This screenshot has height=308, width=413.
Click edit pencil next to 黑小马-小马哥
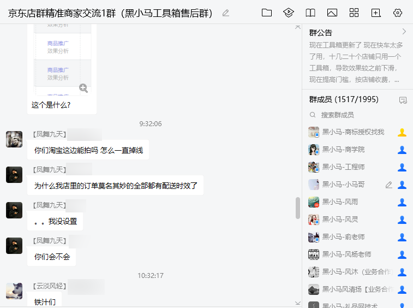click(388, 185)
